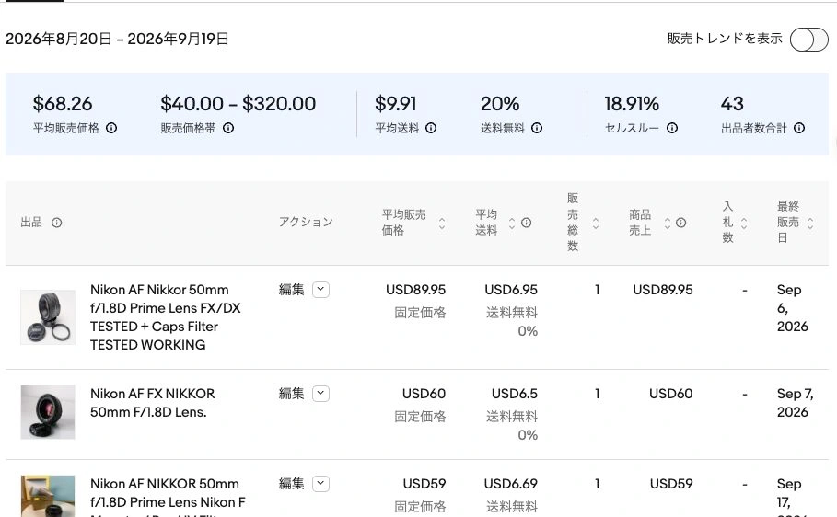Select the Sep 6, 2026 last sold date
Viewport: 837px width, 517px height.
[793, 308]
